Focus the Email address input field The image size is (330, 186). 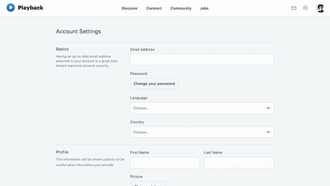pos(202,60)
